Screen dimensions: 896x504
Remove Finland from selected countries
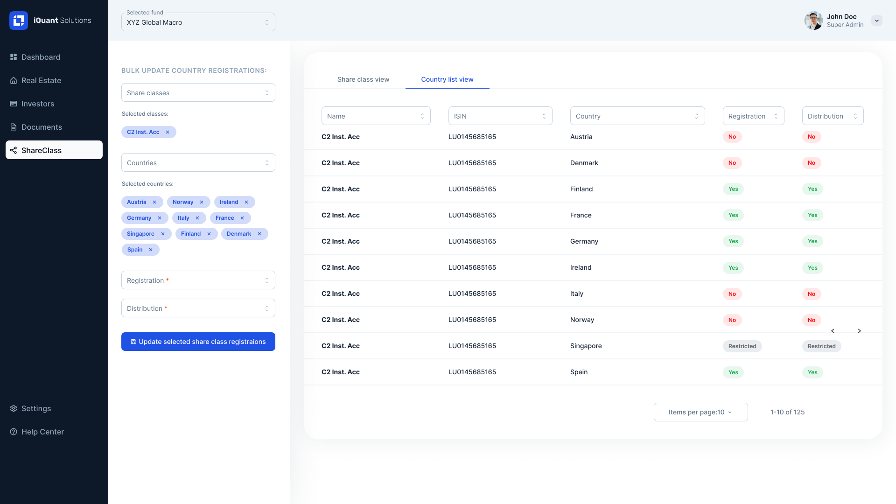[209, 234]
